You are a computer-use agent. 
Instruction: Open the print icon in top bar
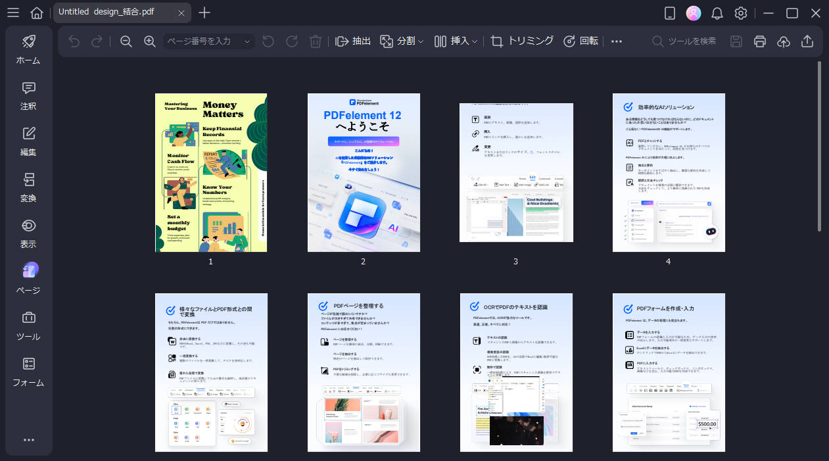[x=759, y=41]
